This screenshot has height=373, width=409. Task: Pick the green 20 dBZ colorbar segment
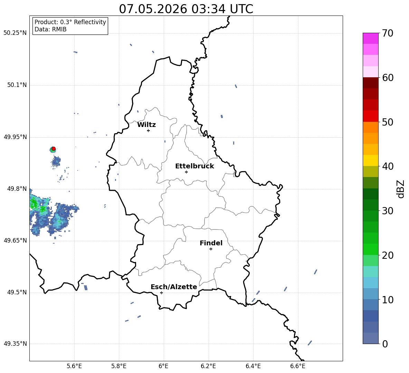(x=370, y=249)
